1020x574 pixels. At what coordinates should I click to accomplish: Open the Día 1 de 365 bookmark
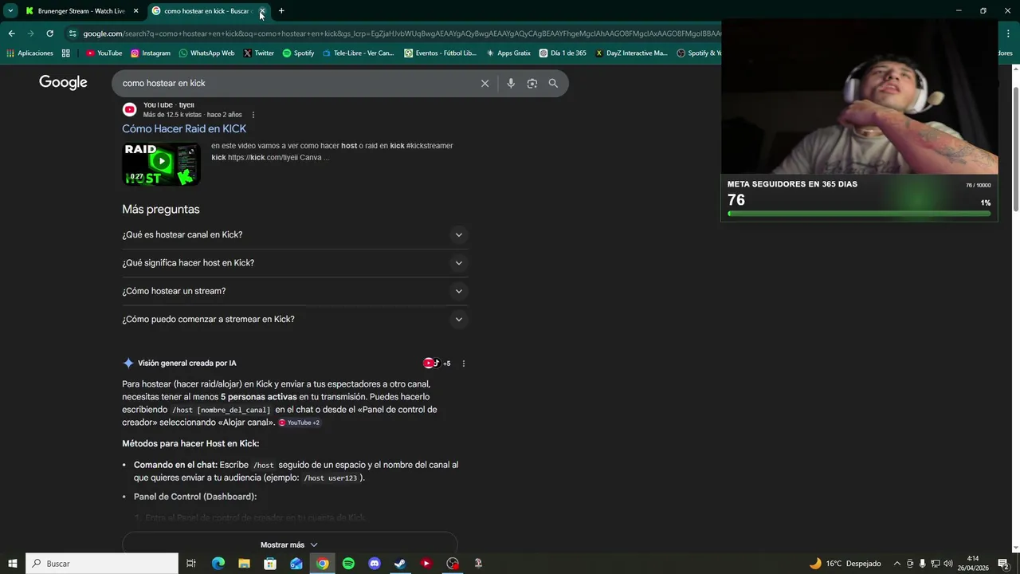(x=563, y=53)
